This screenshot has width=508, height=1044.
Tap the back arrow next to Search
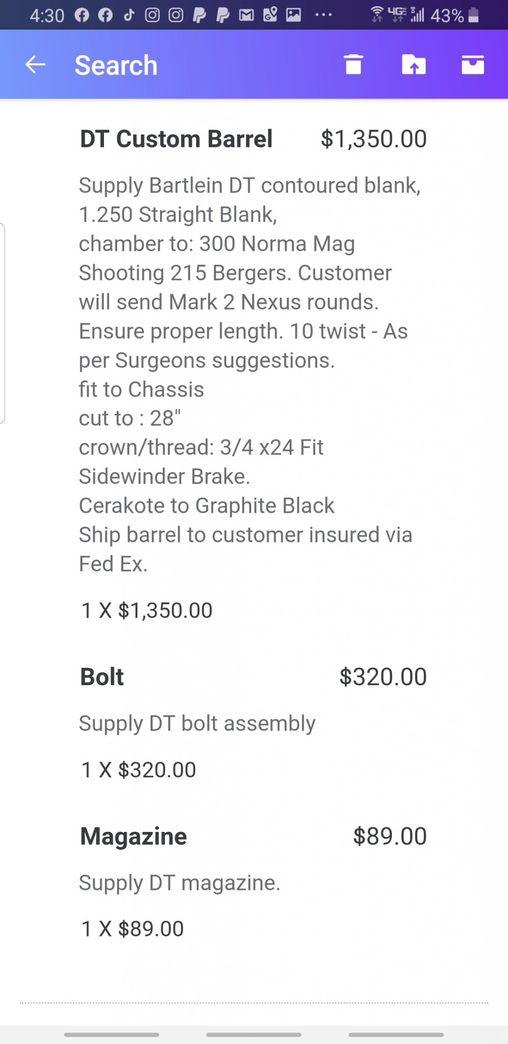tap(35, 65)
